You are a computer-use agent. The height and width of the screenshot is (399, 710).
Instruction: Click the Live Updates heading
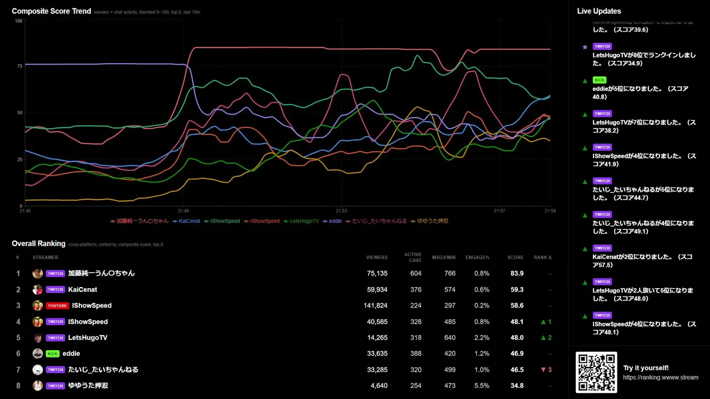599,11
